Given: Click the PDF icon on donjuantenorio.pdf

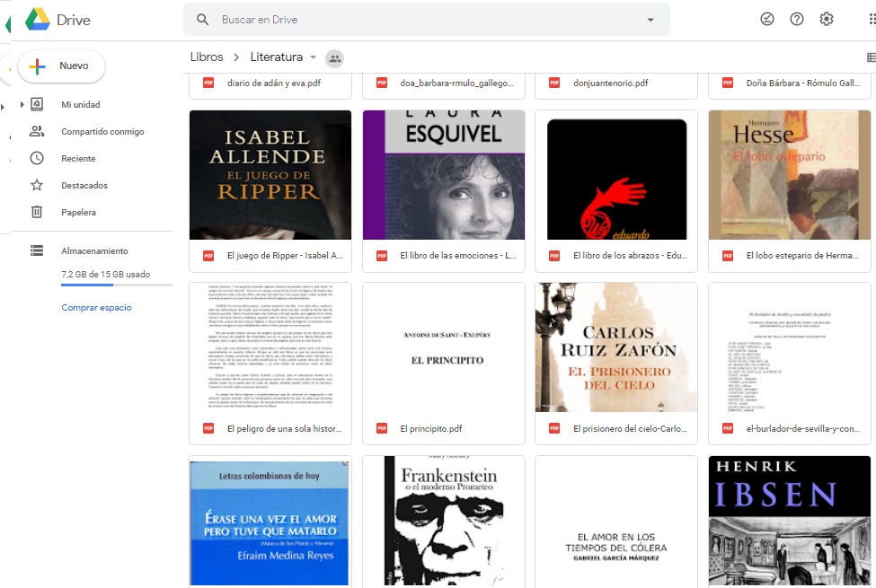Looking at the screenshot, I should pos(553,83).
